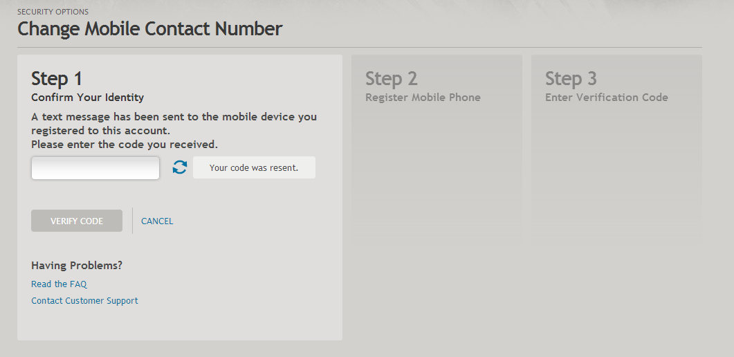The image size is (734, 357).
Task: Click the VERIFY CODE button
Action: click(x=77, y=221)
